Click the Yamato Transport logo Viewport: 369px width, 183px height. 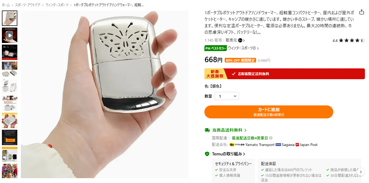[237, 145]
